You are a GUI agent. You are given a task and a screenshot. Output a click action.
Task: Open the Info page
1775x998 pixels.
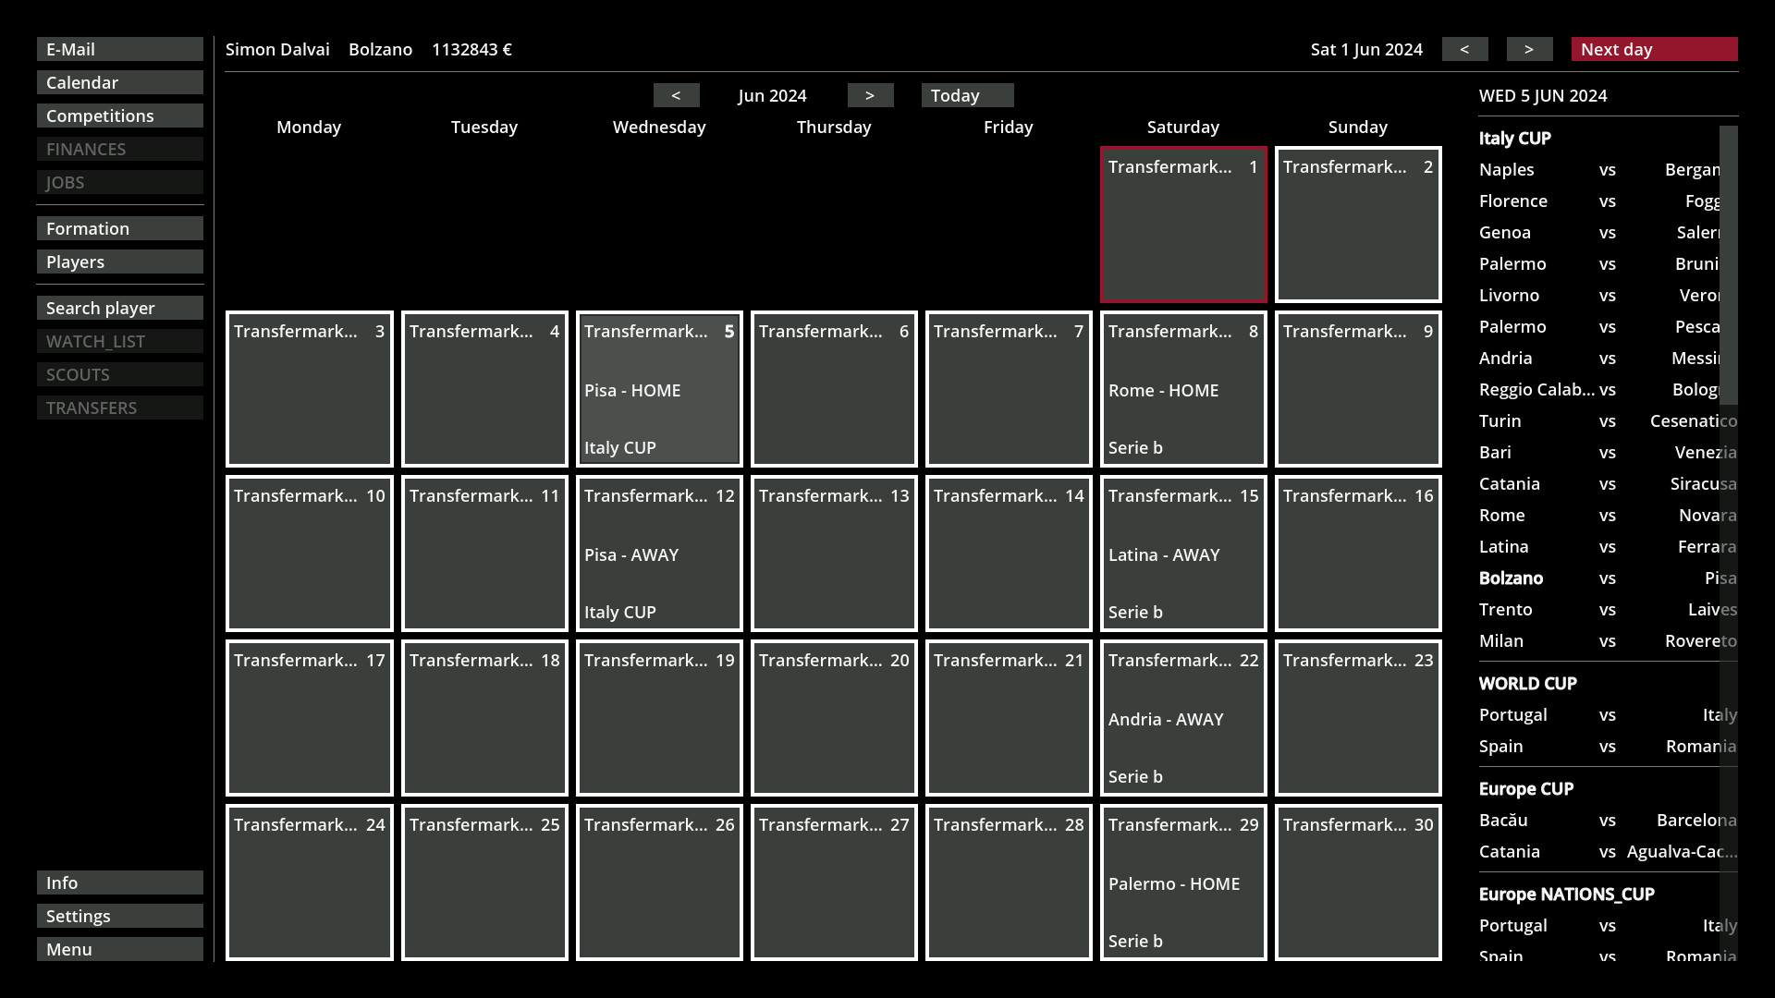pos(120,882)
